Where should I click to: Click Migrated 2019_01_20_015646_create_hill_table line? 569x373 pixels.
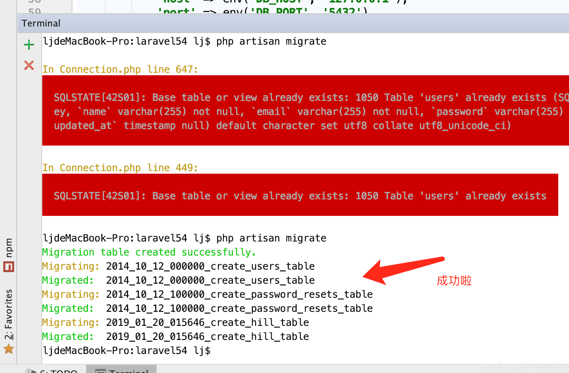pyautogui.click(x=176, y=337)
